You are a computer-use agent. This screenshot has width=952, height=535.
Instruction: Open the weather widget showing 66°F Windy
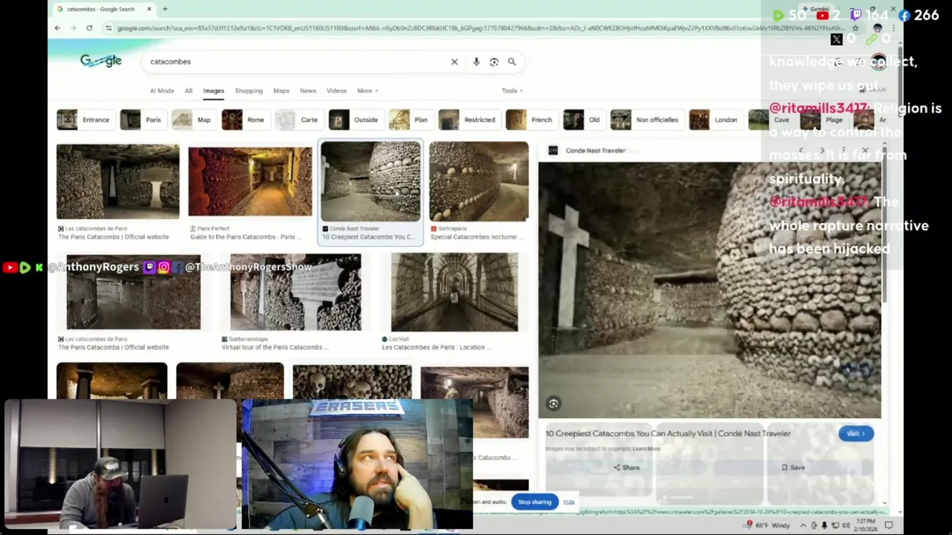pos(768,525)
